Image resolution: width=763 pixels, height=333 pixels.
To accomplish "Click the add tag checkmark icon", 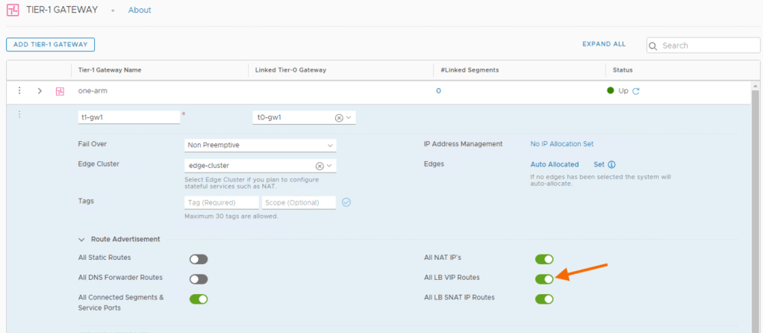I will tap(346, 202).
